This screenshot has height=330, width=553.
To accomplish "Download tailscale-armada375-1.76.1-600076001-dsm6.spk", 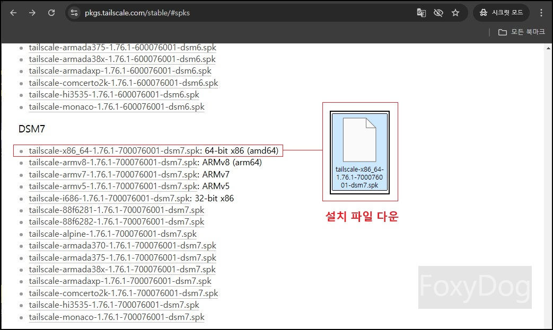I will 122,47.
